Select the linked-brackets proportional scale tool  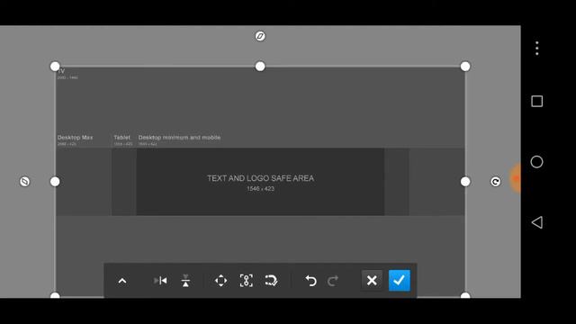click(x=246, y=281)
